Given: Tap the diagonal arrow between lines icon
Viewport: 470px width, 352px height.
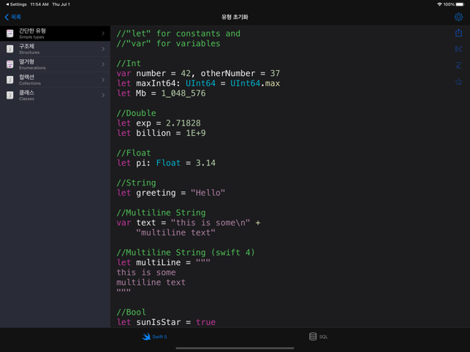Looking at the screenshot, I should [458, 65].
